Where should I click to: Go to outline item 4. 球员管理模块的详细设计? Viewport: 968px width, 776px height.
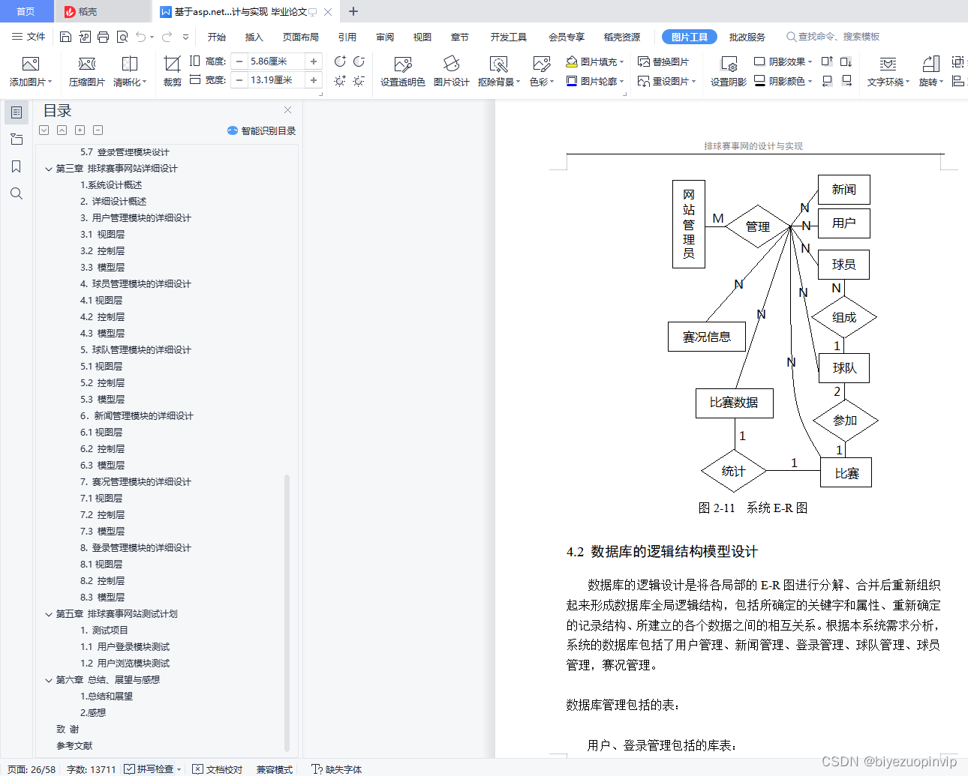[136, 284]
